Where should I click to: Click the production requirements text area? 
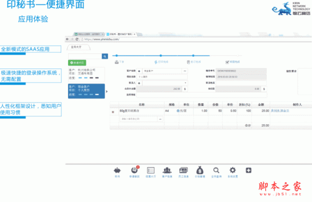(x=305, y=82)
